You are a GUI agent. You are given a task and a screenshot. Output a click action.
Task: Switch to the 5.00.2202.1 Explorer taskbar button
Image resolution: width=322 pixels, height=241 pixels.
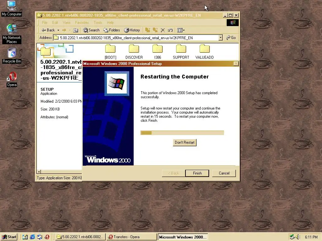coord(80,237)
